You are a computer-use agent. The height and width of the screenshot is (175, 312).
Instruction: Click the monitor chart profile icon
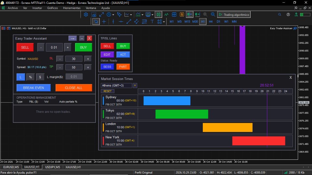click(148, 15)
